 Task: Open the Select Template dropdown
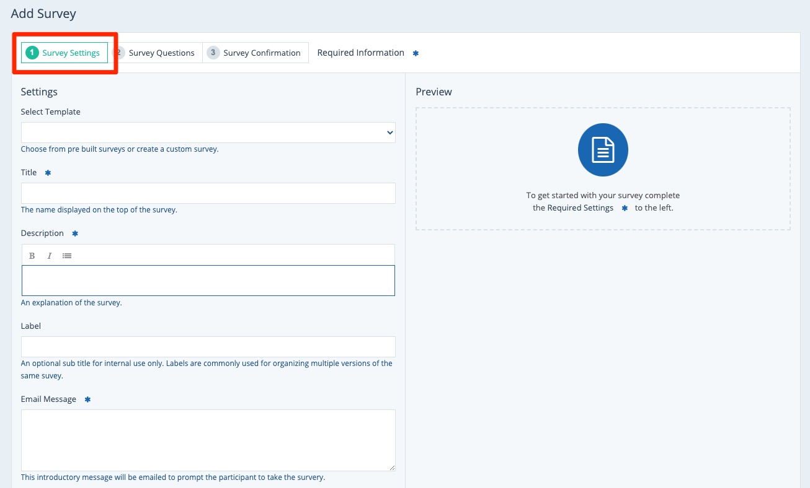pyautogui.click(x=208, y=133)
